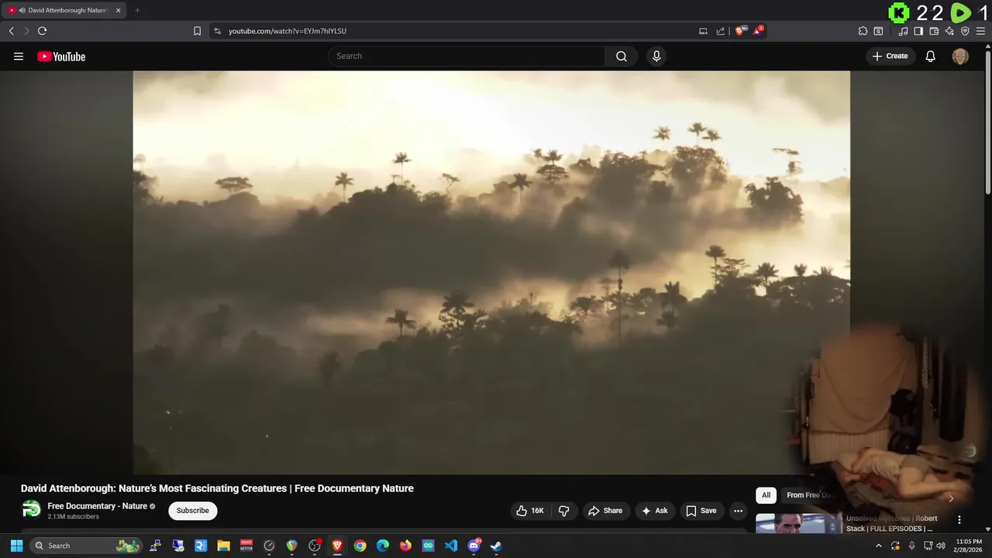This screenshot has height=558, width=992.
Task: Open the tab search icon in toolbar
Action: tap(878, 31)
